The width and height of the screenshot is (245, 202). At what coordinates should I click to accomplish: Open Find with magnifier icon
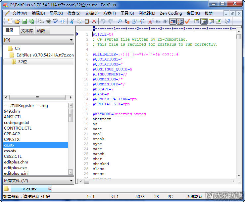(x=120, y=21)
